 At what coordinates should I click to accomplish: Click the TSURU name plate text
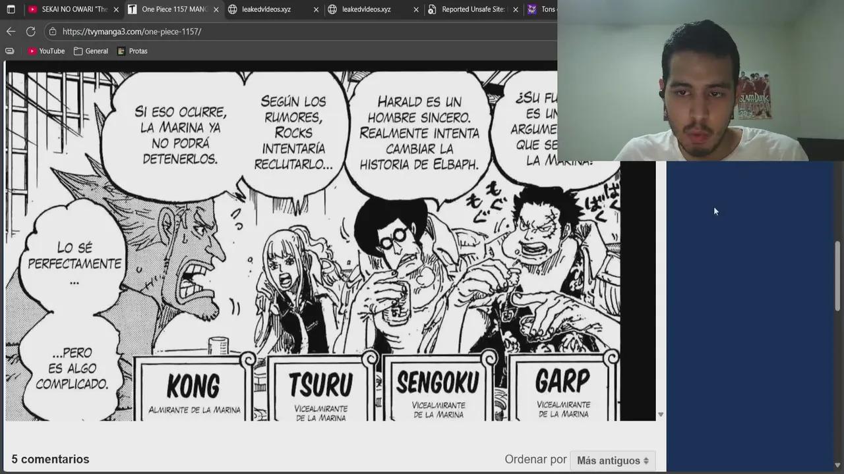(x=321, y=385)
